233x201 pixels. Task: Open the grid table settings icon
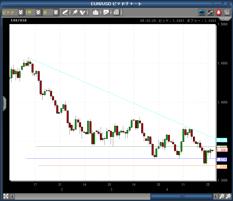(116, 12)
